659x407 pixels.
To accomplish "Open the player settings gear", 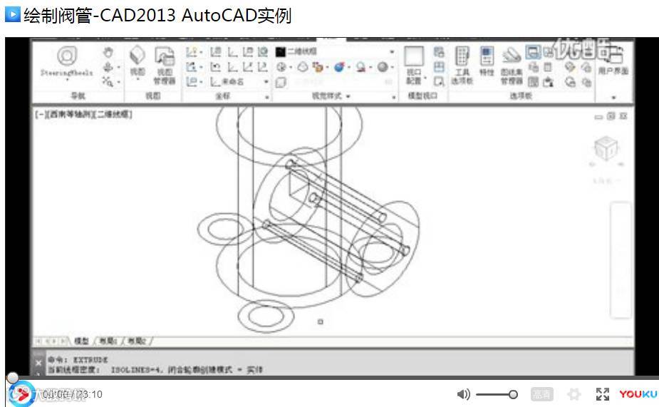I will click(574, 394).
